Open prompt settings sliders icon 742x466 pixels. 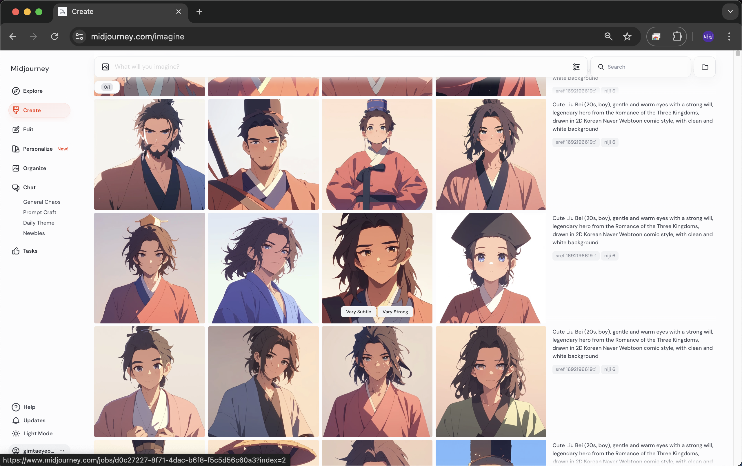tap(576, 67)
